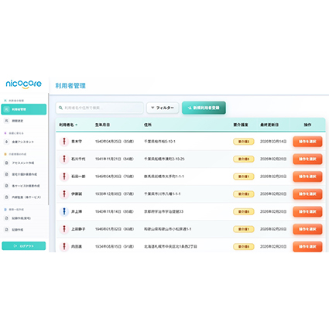Open the 会議アシスタント sidebar item
Viewport: 329px width, 329px height.
pyautogui.click(x=24, y=142)
